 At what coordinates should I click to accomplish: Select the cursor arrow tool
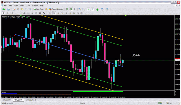pos(3,13)
